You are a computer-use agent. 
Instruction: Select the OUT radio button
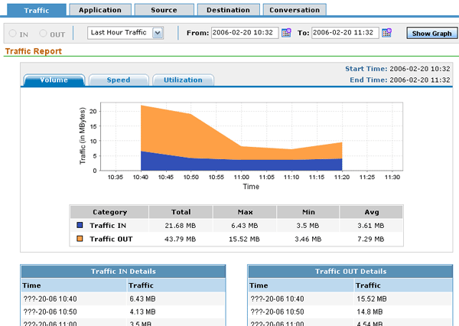click(43, 34)
